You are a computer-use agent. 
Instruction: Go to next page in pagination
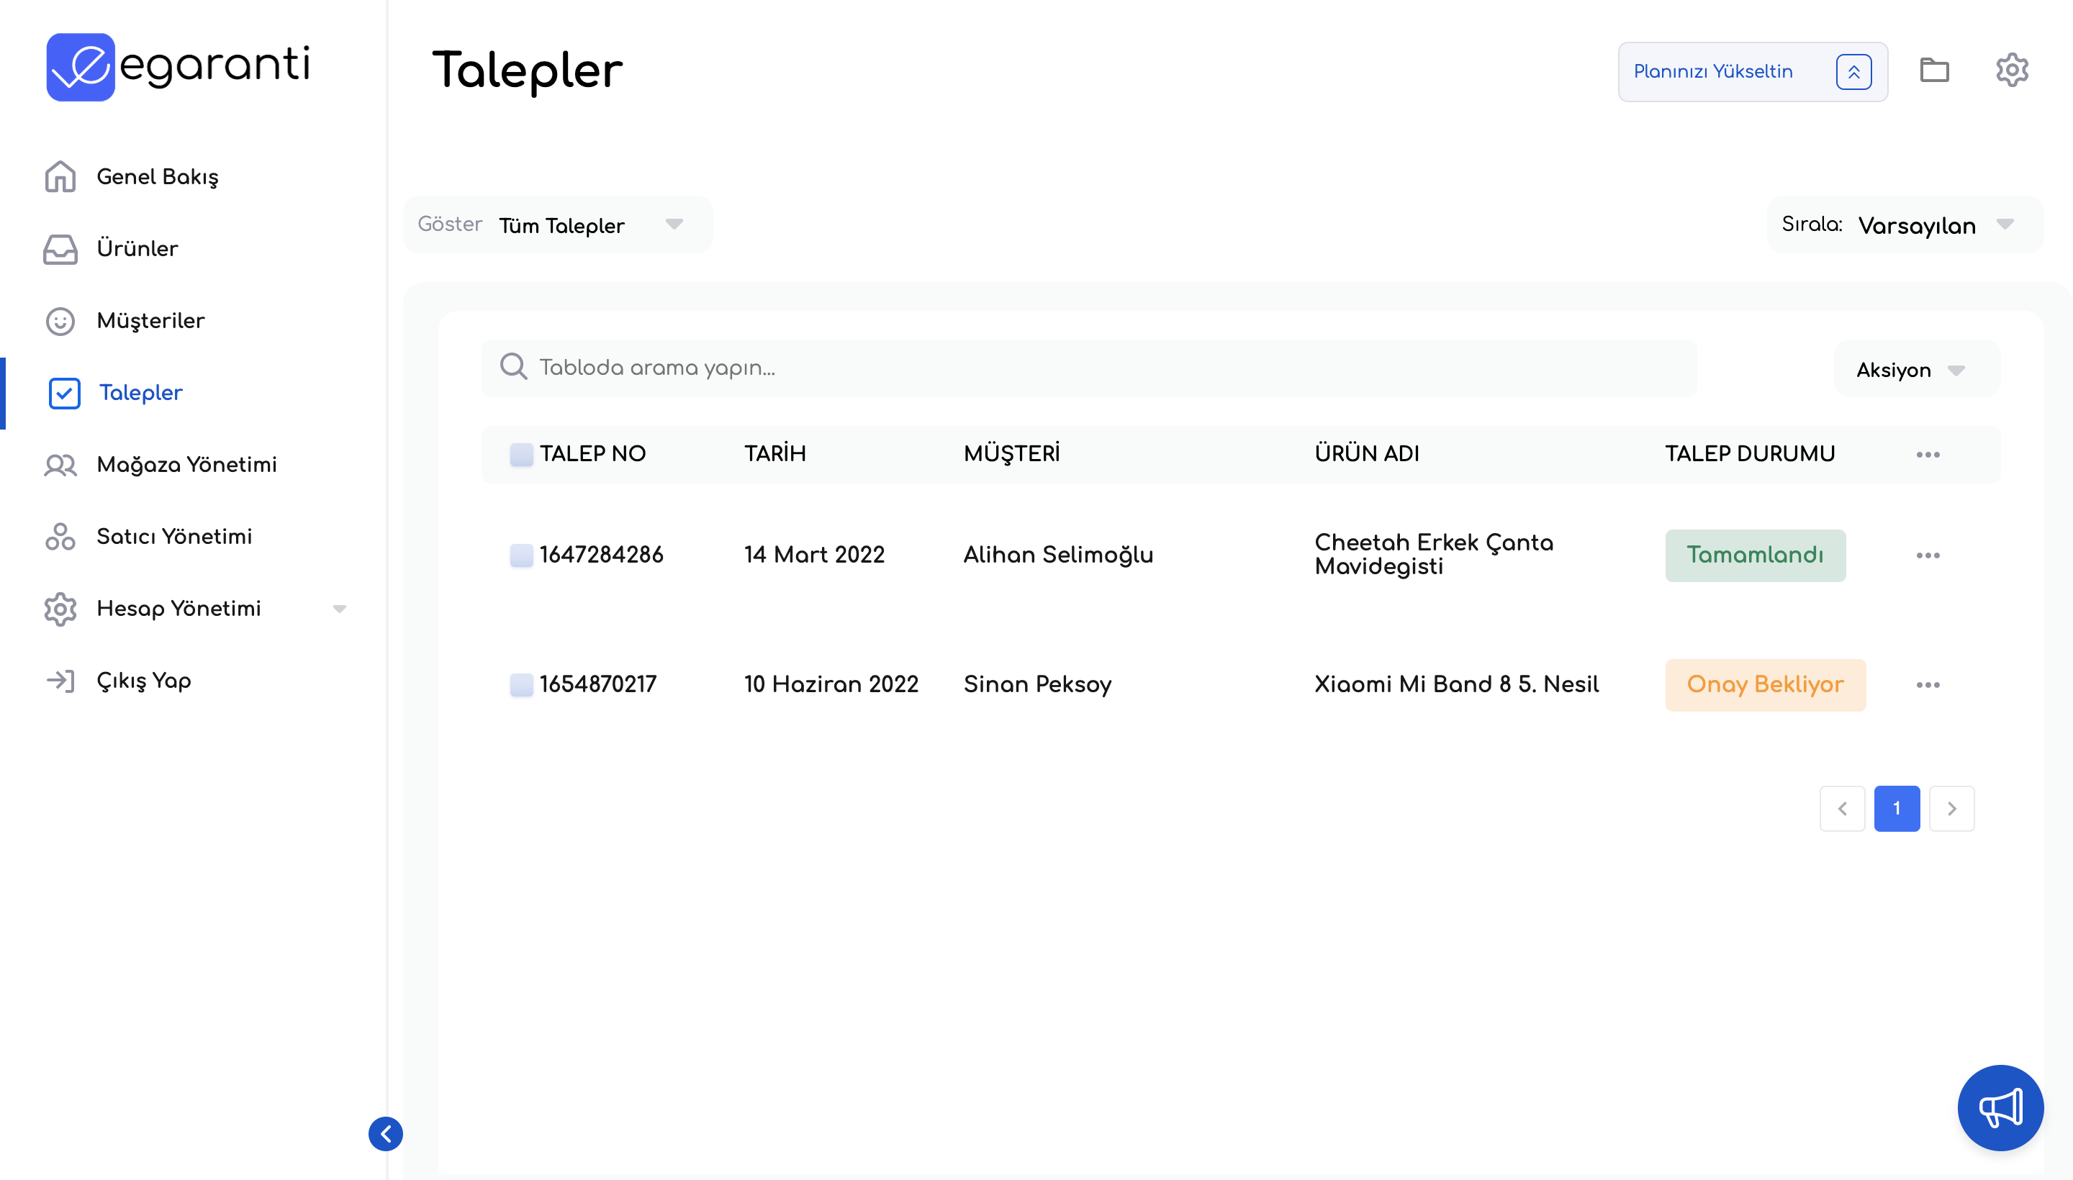pyautogui.click(x=1951, y=808)
